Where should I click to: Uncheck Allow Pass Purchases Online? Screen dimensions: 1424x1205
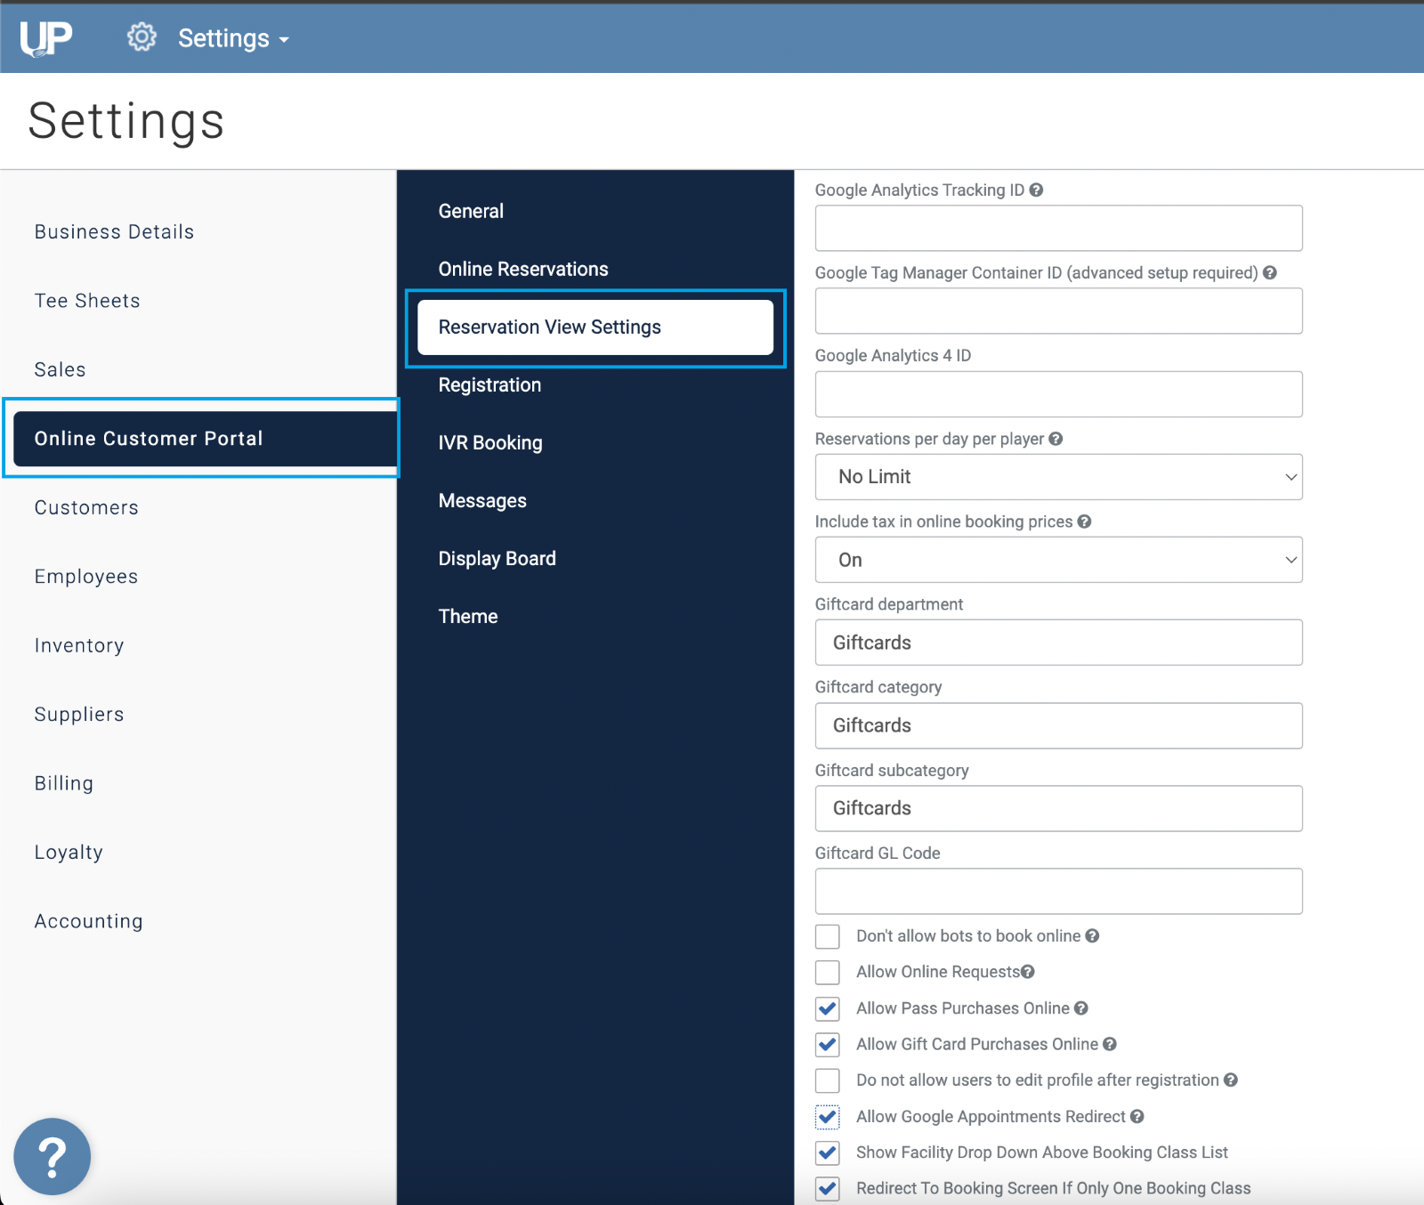point(828,1008)
